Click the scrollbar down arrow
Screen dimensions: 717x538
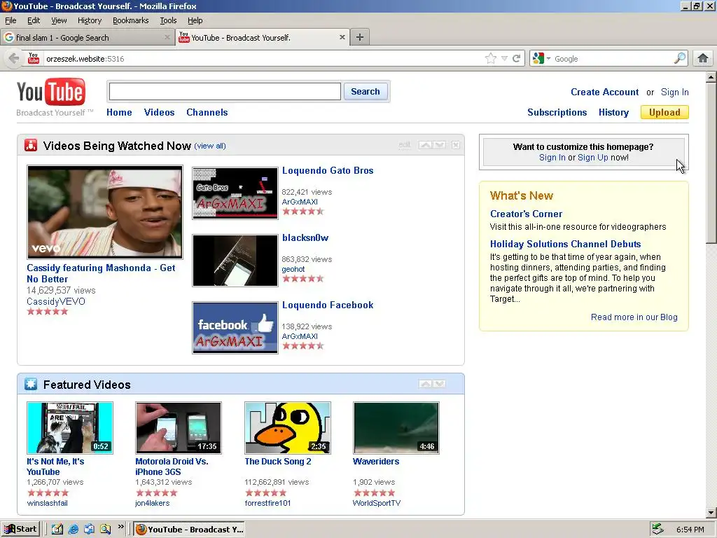pyautogui.click(x=711, y=513)
